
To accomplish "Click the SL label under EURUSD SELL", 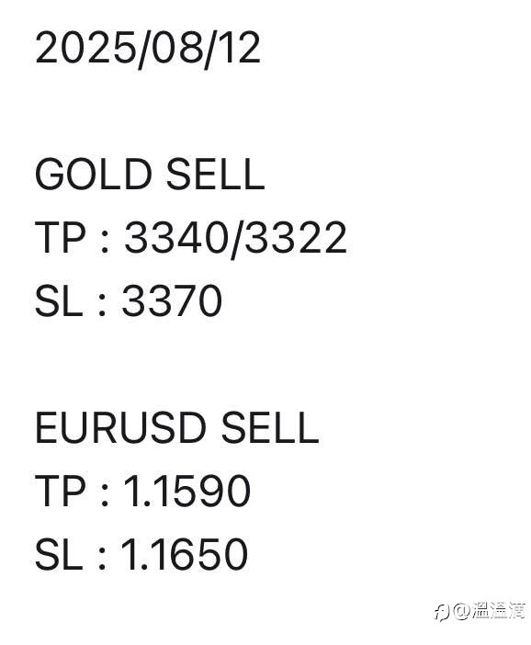I will point(59,554).
